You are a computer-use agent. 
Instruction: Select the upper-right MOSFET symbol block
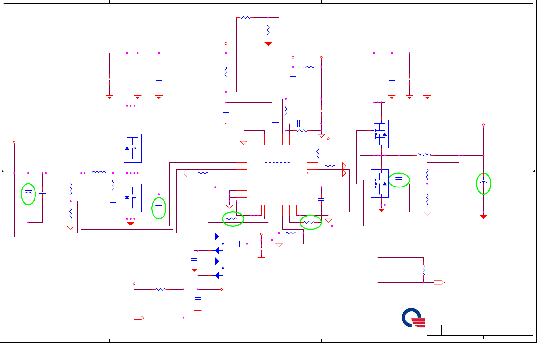coord(380,134)
